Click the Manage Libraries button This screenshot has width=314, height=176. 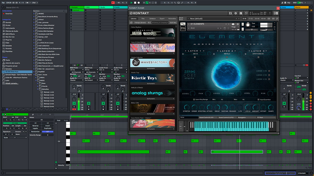pyautogui.click(x=141, y=23)
